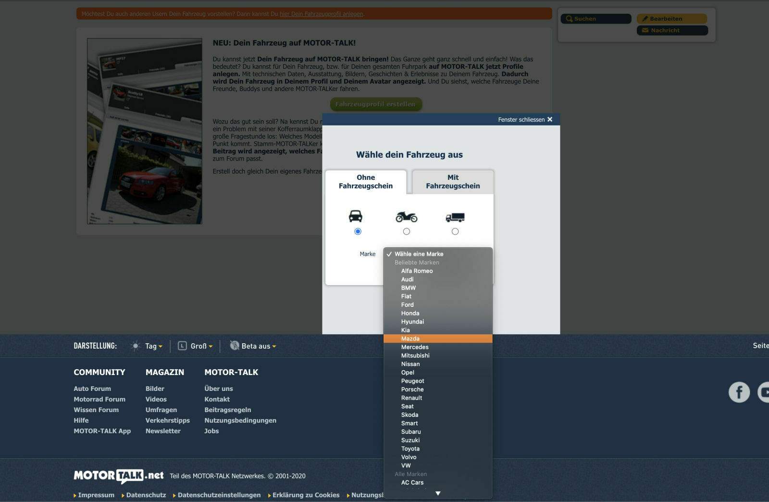Switch to Ohne Fahrzeugschein tab
Viewport: 769px width, 502px height.
366,182
